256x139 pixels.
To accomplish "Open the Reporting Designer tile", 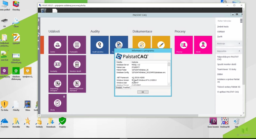I will coord(57,83).
